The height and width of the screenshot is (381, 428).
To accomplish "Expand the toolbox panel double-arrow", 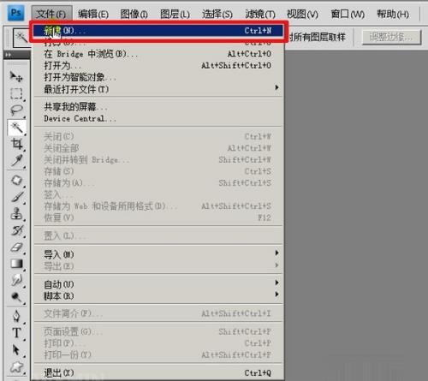I will pyautogui.click(x=8, y=55).
